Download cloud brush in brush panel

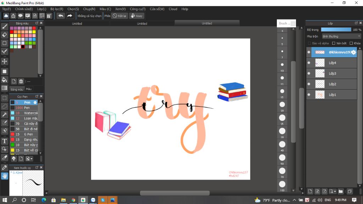(14, 159)
